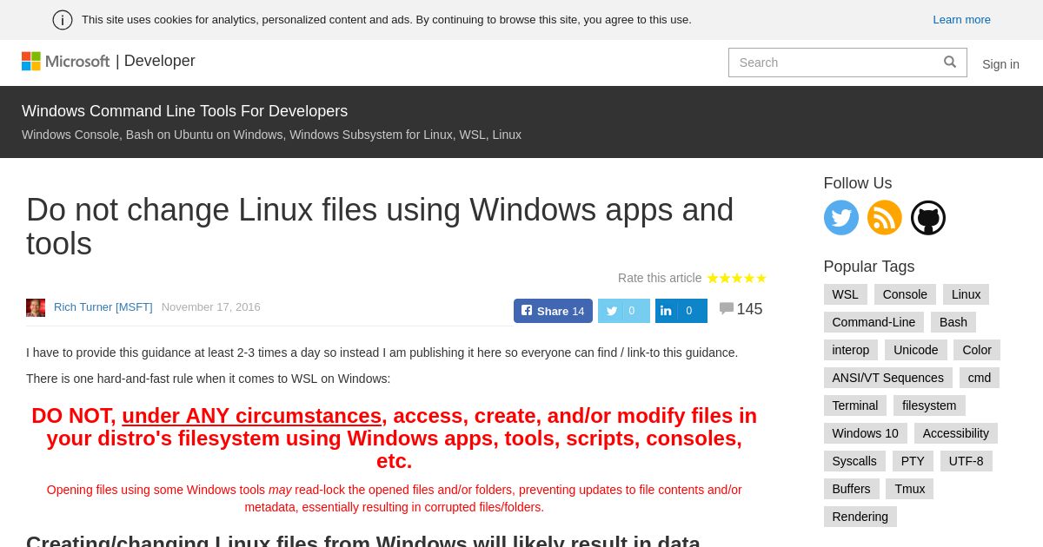Select the Buffers tag
Viewport: 1043px width, 547px height.
coord(851,489)
